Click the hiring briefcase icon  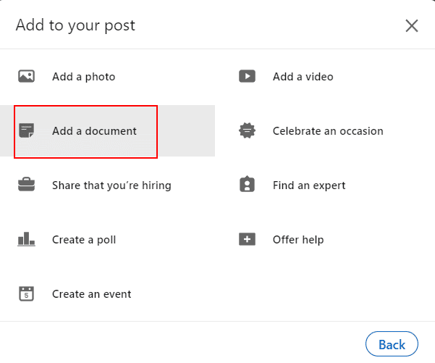point(26,185)
